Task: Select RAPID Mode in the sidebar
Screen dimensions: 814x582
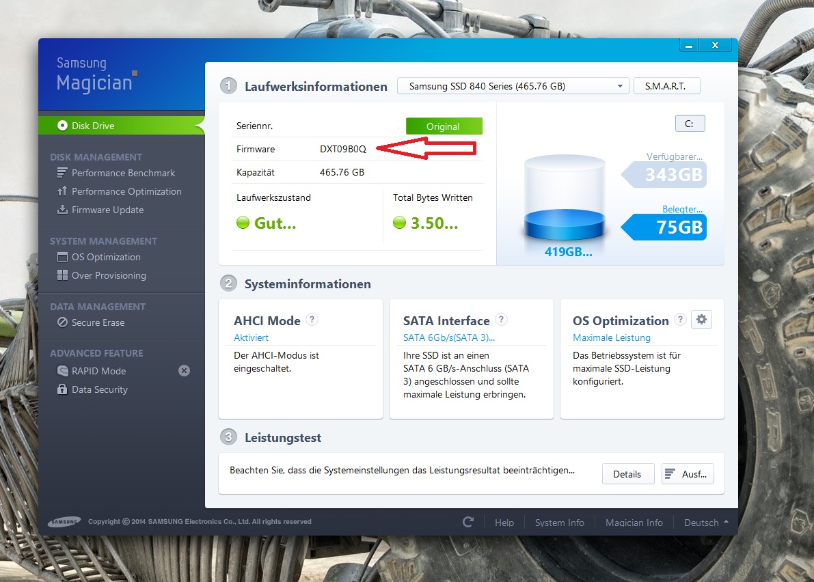Action: click(98, 371)
